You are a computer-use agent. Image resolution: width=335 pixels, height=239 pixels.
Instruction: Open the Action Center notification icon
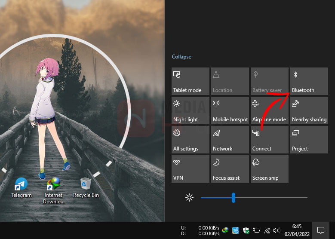click(x=321, y=230)
